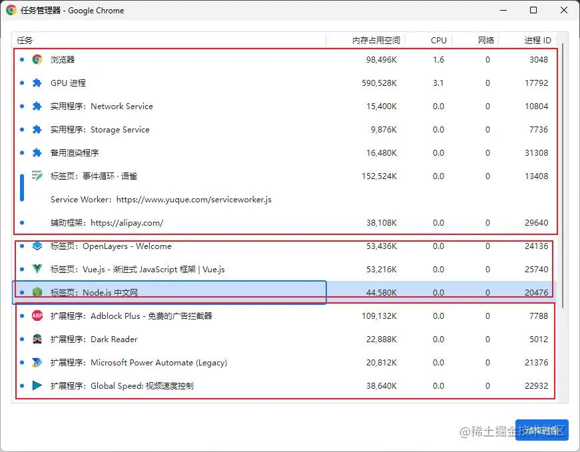Click the Global Speed play icon

(x=37, y=385)
